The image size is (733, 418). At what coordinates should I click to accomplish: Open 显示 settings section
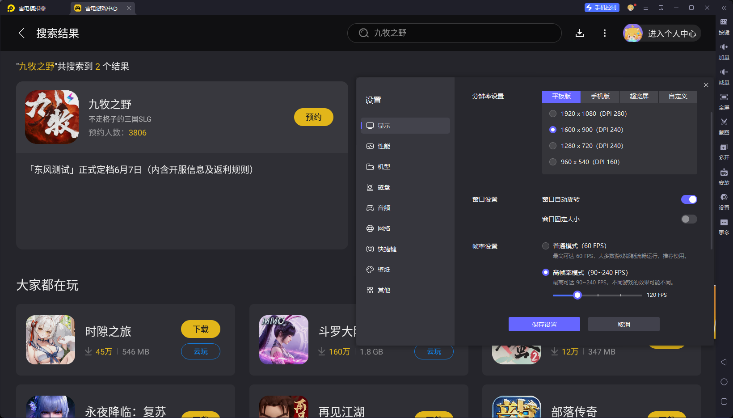pyautogui.click(x=405, y=126)
